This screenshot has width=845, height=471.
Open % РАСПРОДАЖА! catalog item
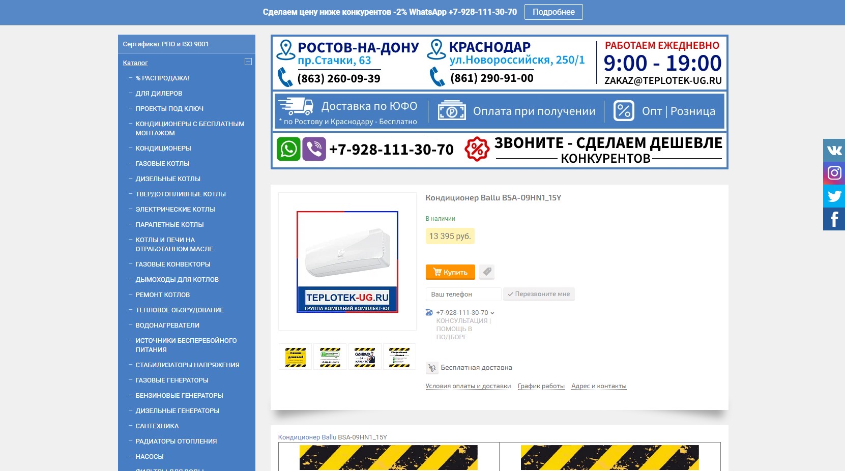[x=162, y=78]
